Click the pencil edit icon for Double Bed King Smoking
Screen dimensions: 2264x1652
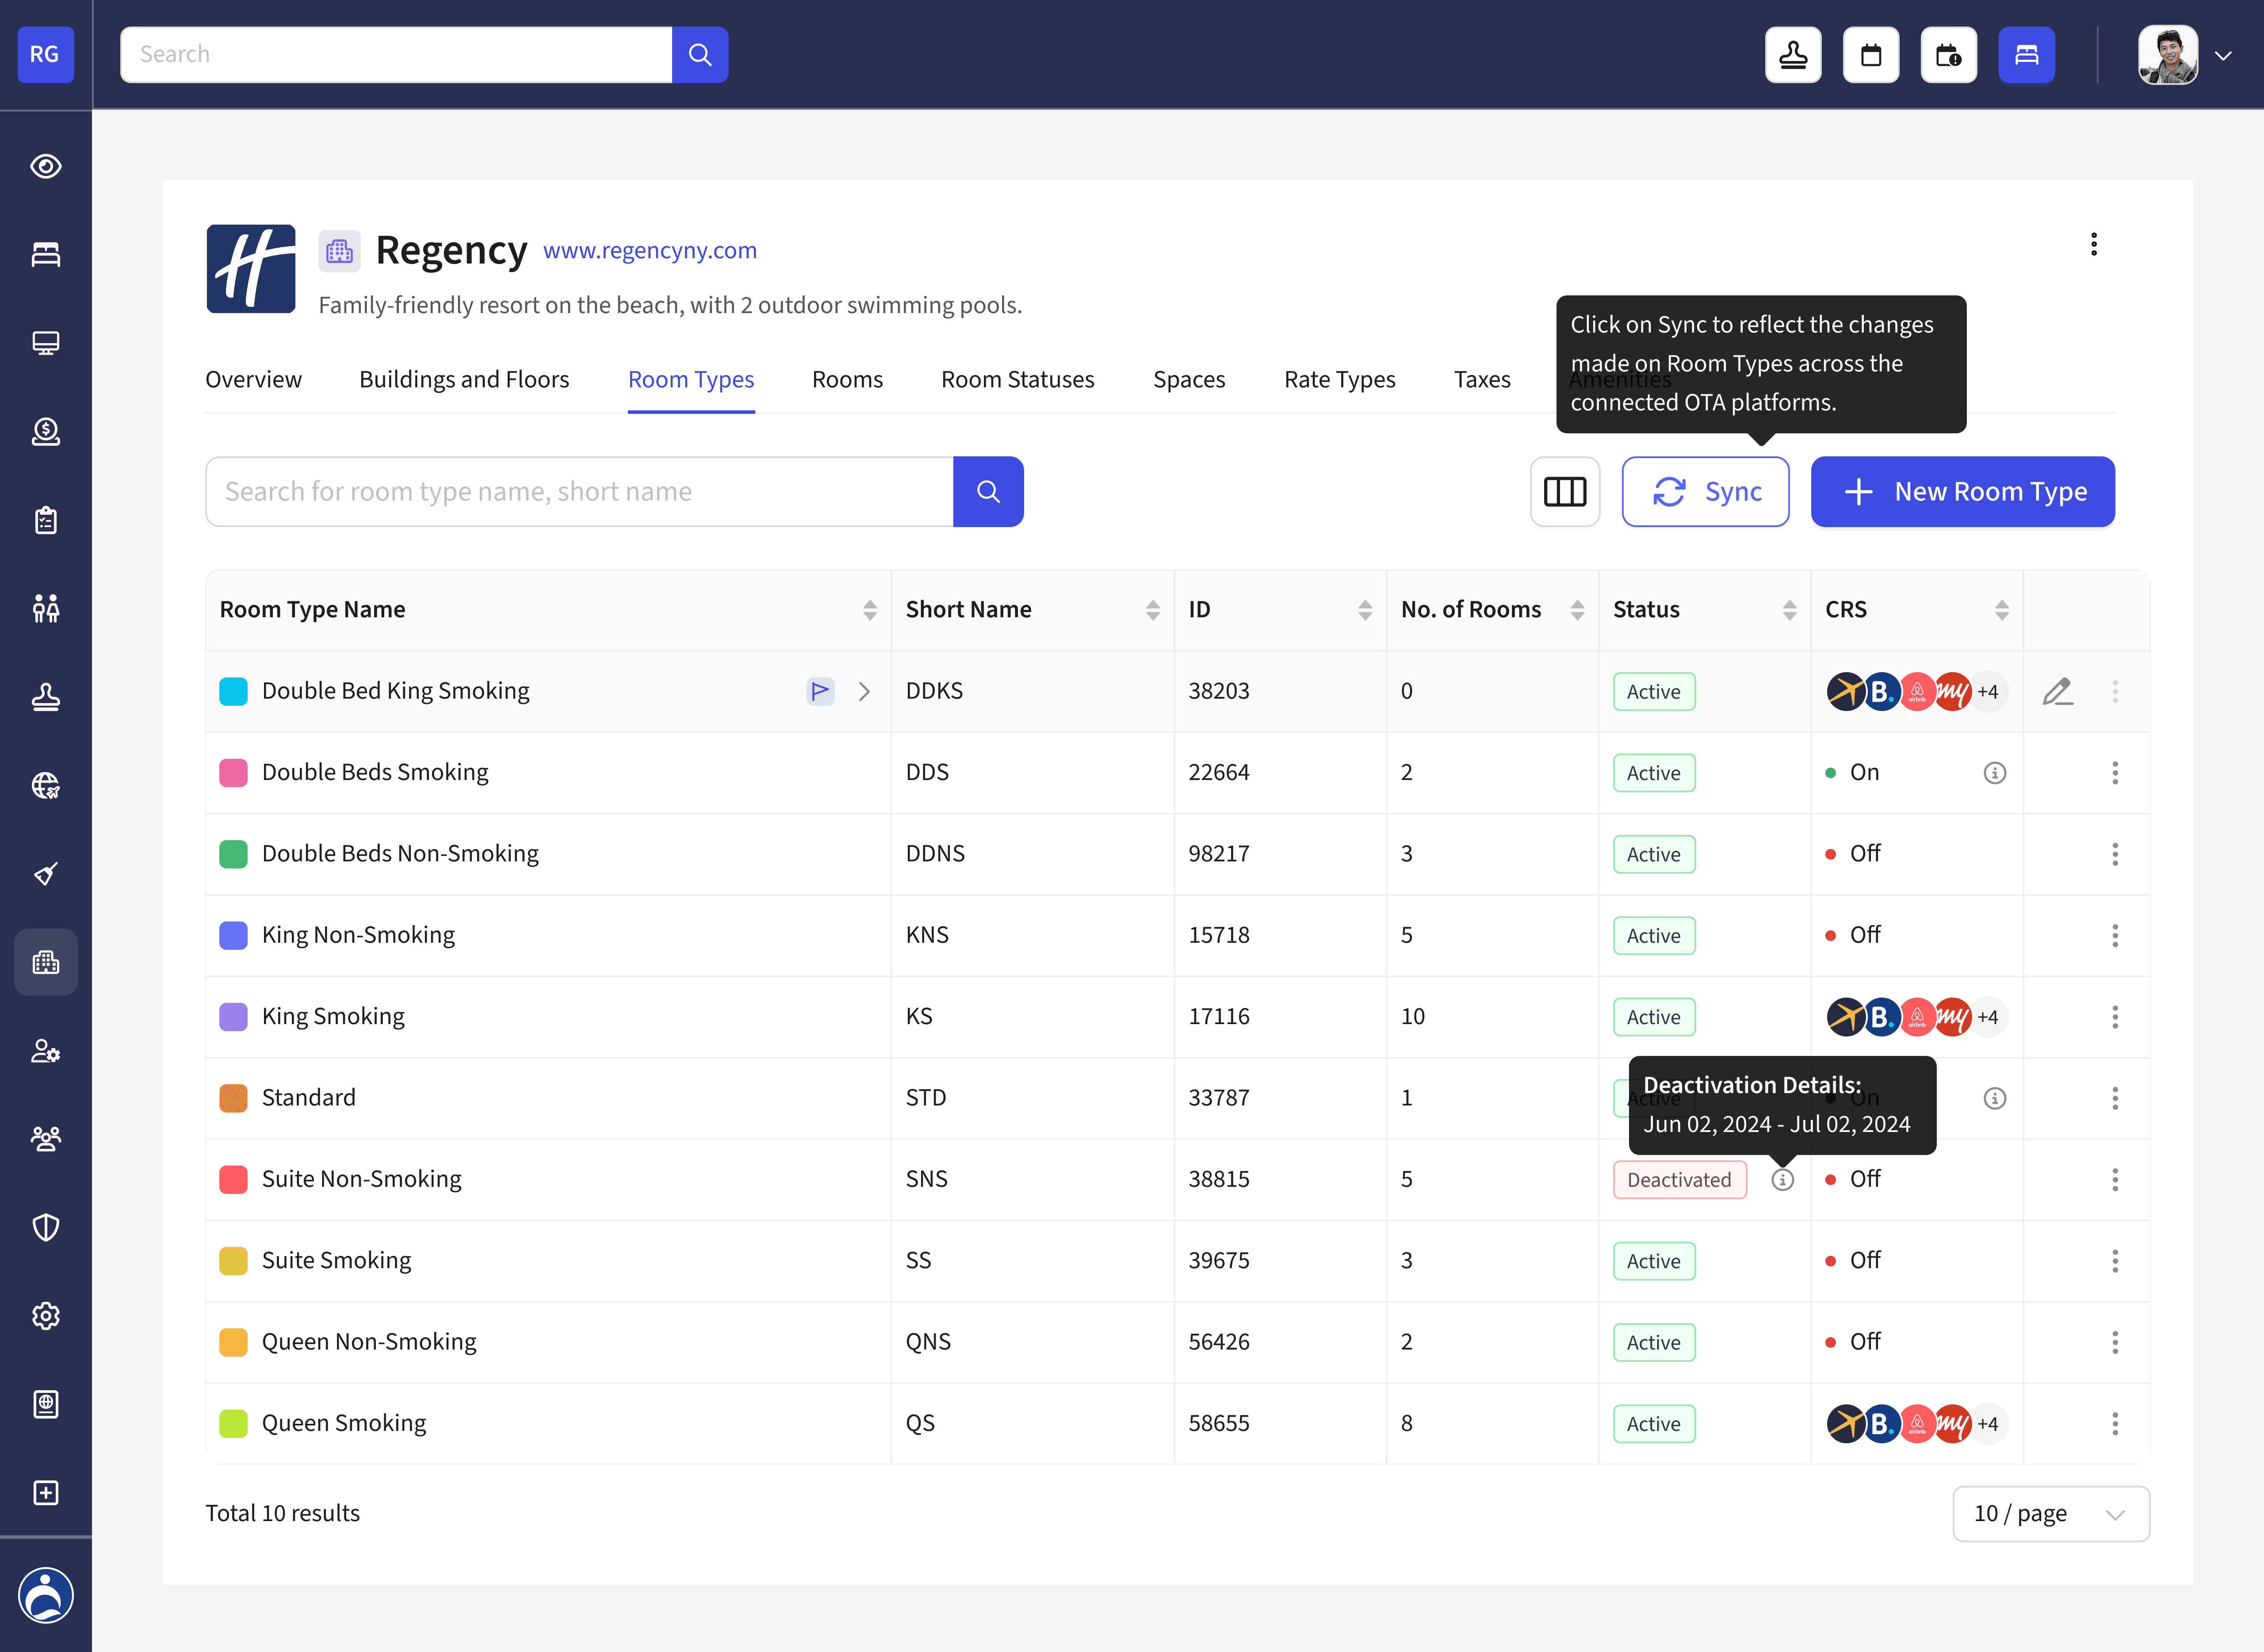pyautogui.click(x=2057, y=691)
